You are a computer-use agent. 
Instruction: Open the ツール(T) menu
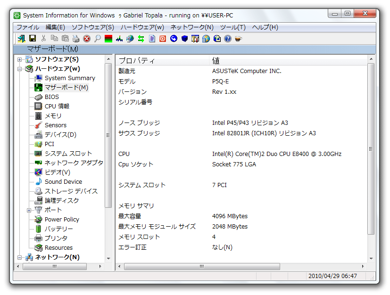click(233, 27)
